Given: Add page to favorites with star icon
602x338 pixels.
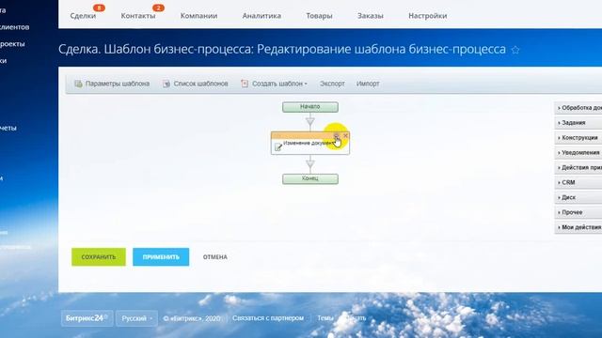Looking at the screenshot, I should point(515,50).
